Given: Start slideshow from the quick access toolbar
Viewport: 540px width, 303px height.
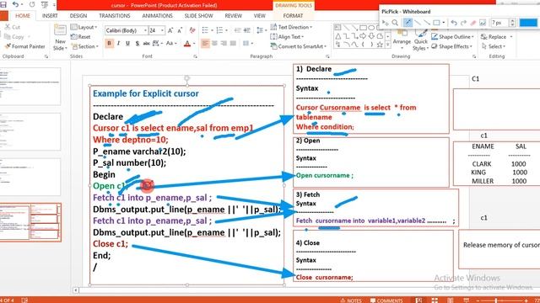Looking at the screenshot, I should click(45, 5).
